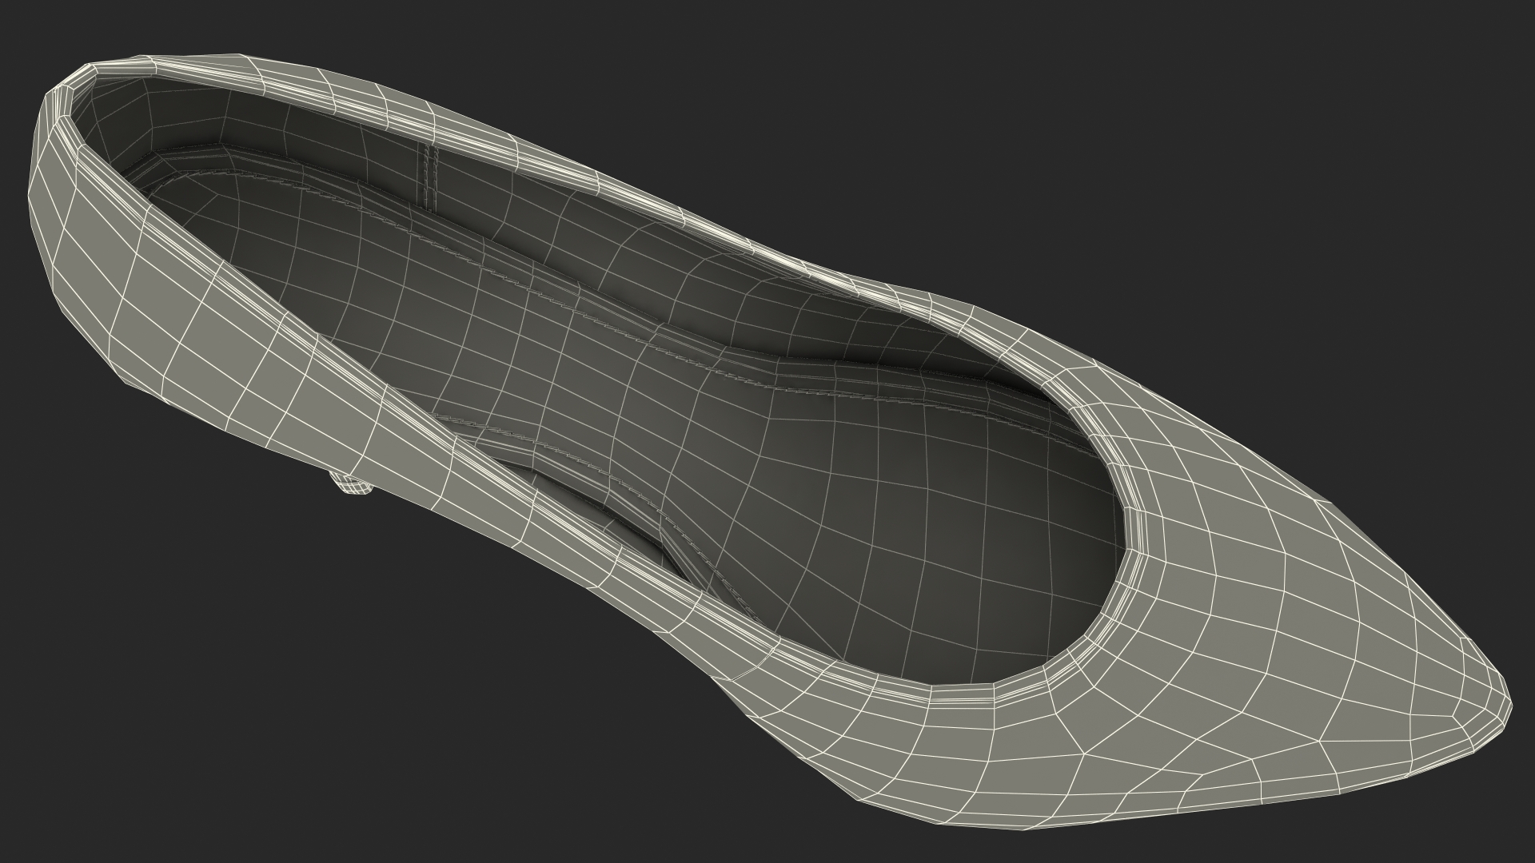Click the empty dark background in the bottom-left
Image resolution: width=1535 pixels, height=863 pixels.
point(200,719)
